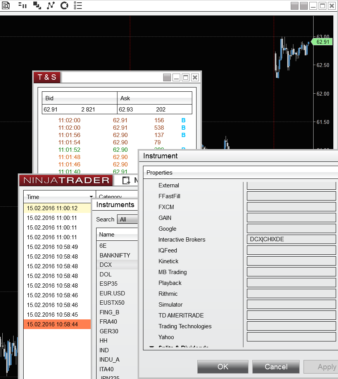
Task: Select ITA40 in the Instruments list
Action: click(117, 369)
